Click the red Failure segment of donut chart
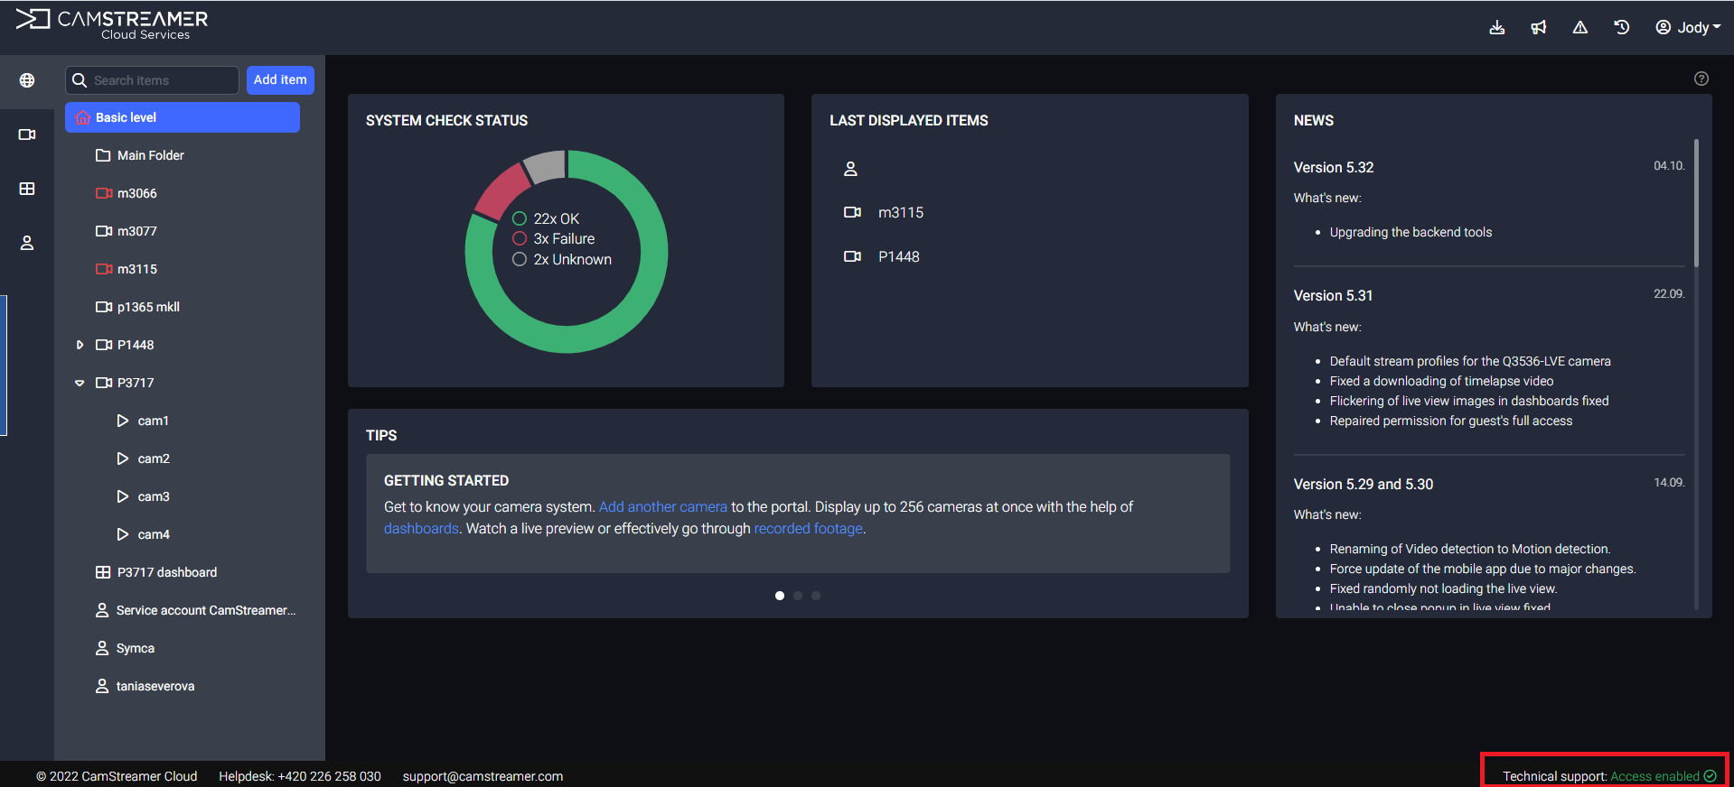The width and height of the screenshot is (1734, 787). pyautogui.click(x=501, y=190)
